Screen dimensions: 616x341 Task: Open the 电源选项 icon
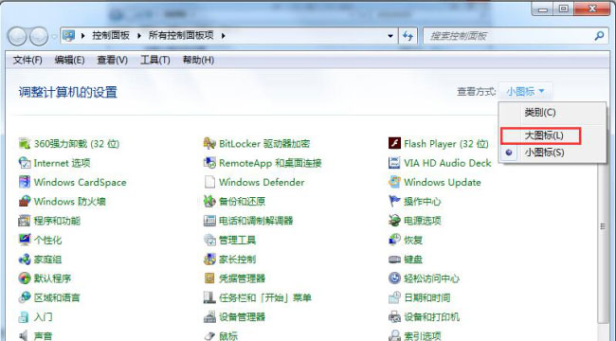[x=394, y=221]
